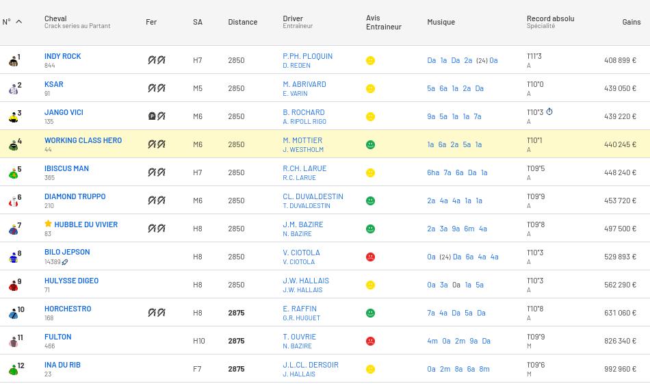Click the horseshoe icons for Horchestro

[x=157, y=313]
